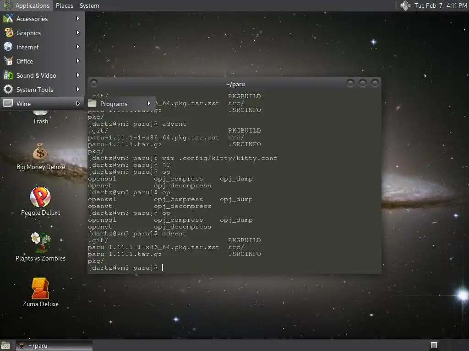
Task: Open the Sound & Video submenu
Action: pos(42,75)
